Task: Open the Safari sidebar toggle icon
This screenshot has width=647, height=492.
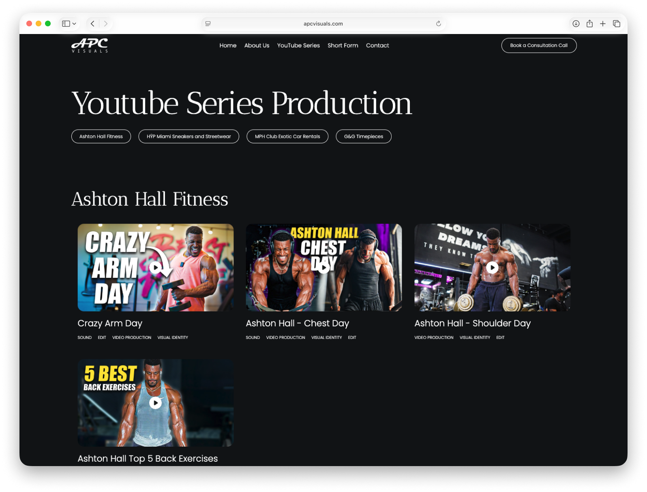Action: coord(66,23)
